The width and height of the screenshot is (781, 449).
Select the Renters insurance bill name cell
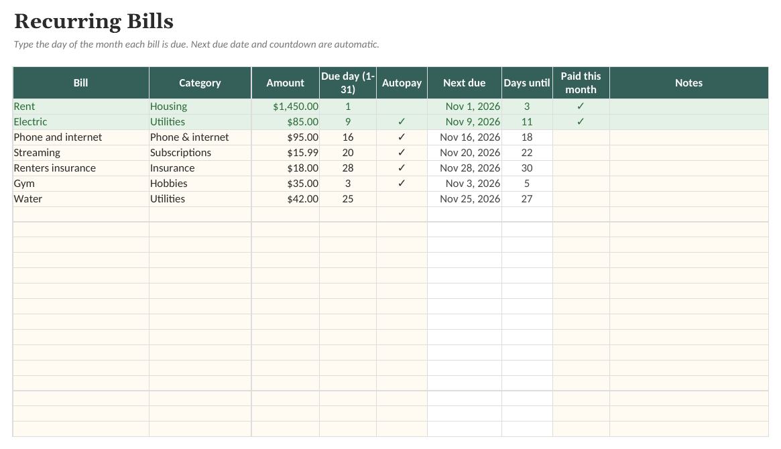[80, 168]
